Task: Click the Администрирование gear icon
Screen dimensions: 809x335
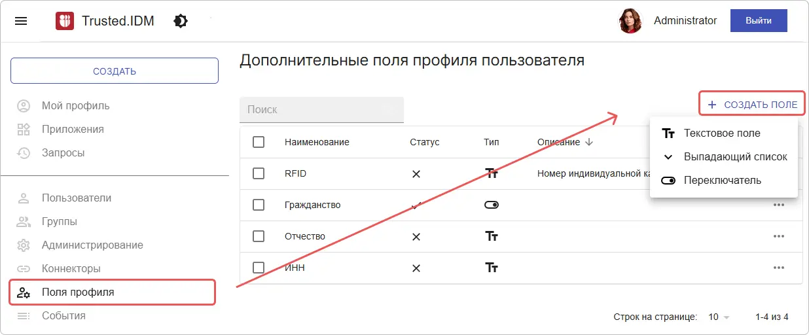Action: (24, 245)
